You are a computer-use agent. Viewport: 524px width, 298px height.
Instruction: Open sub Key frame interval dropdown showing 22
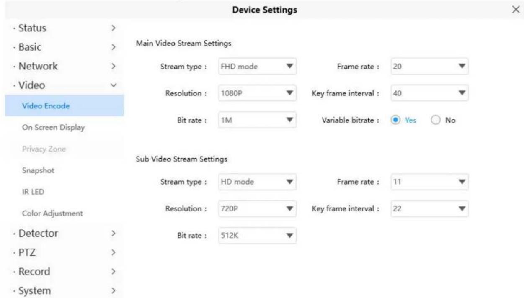pyautogui.click(x=429, y=208)
